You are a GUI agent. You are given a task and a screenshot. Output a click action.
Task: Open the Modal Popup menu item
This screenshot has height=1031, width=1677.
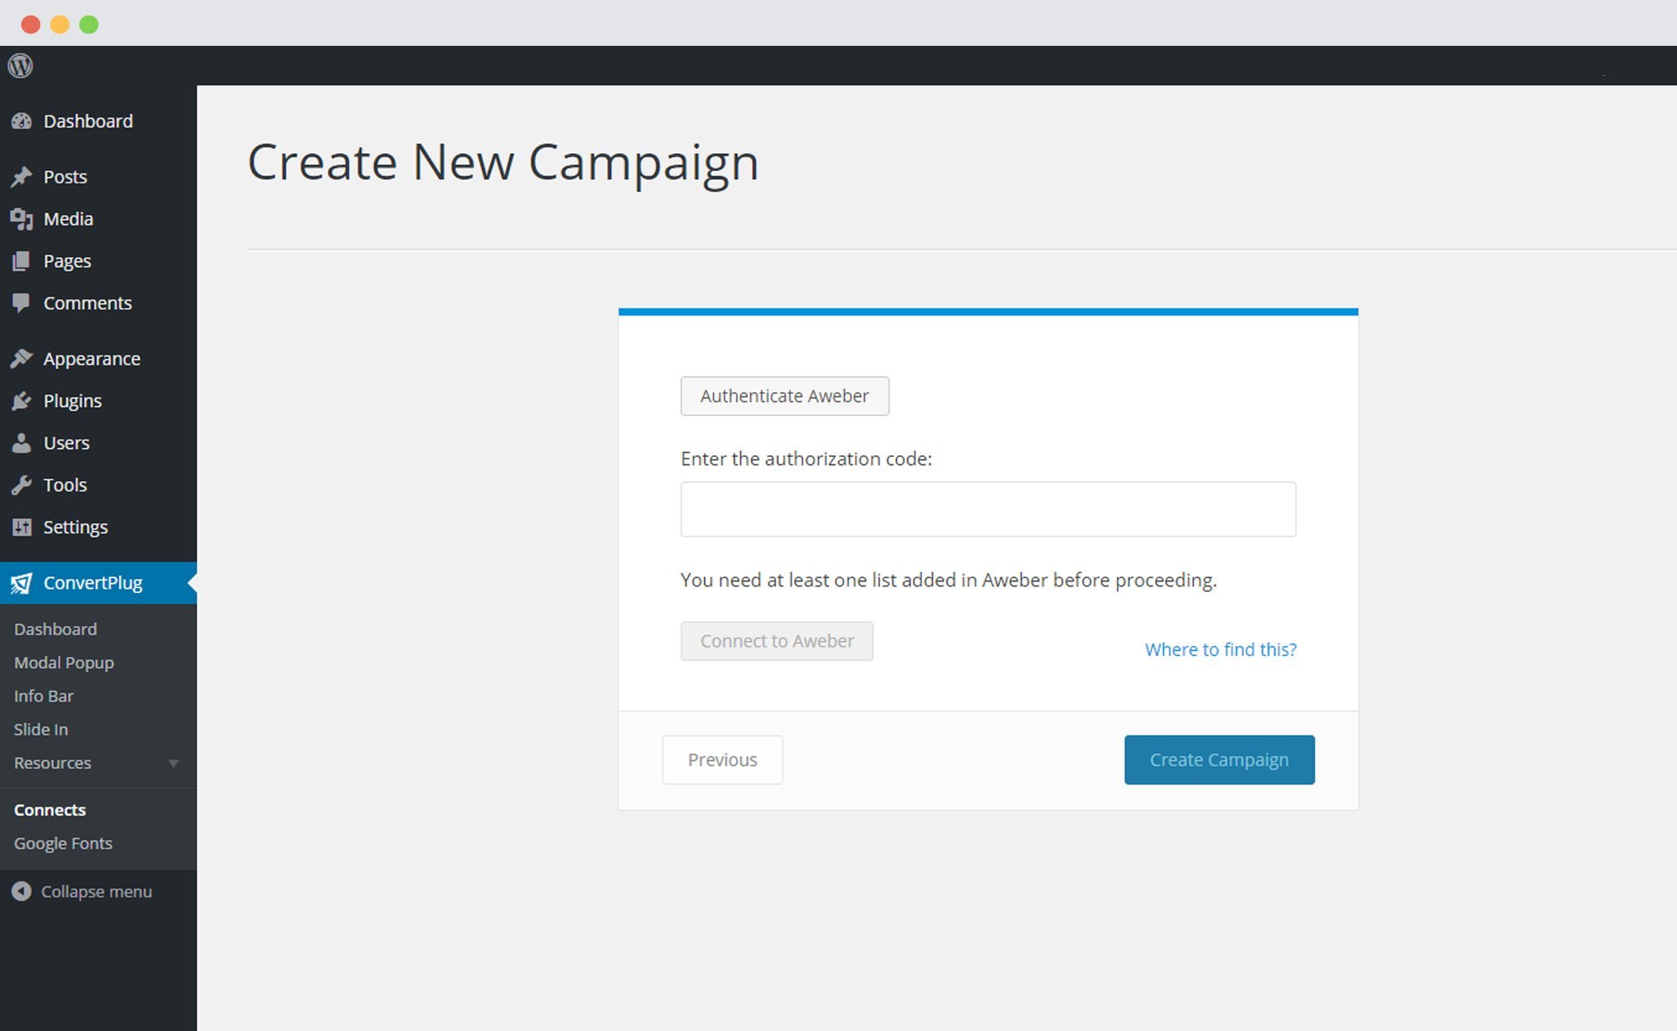click(x=62, y=661)
